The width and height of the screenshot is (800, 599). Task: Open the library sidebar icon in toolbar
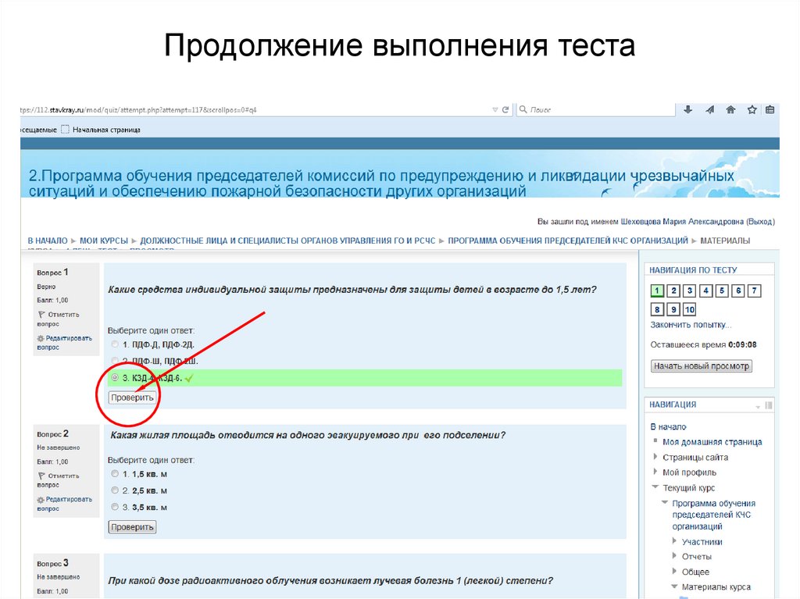point(771,109)
